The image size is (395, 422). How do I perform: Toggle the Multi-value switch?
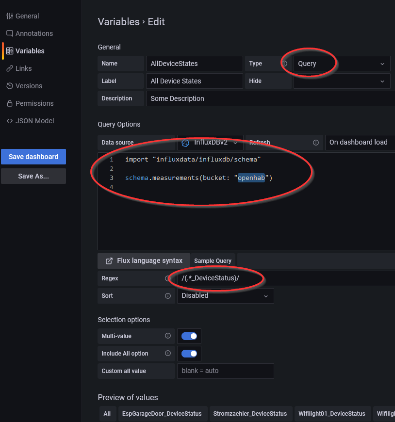pyautogui.click(x=189, y=336)
